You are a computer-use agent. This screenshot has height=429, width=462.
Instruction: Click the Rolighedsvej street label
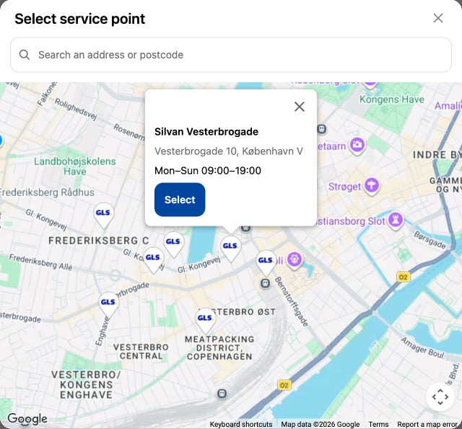pyautogui.click(x=76, y=109)
